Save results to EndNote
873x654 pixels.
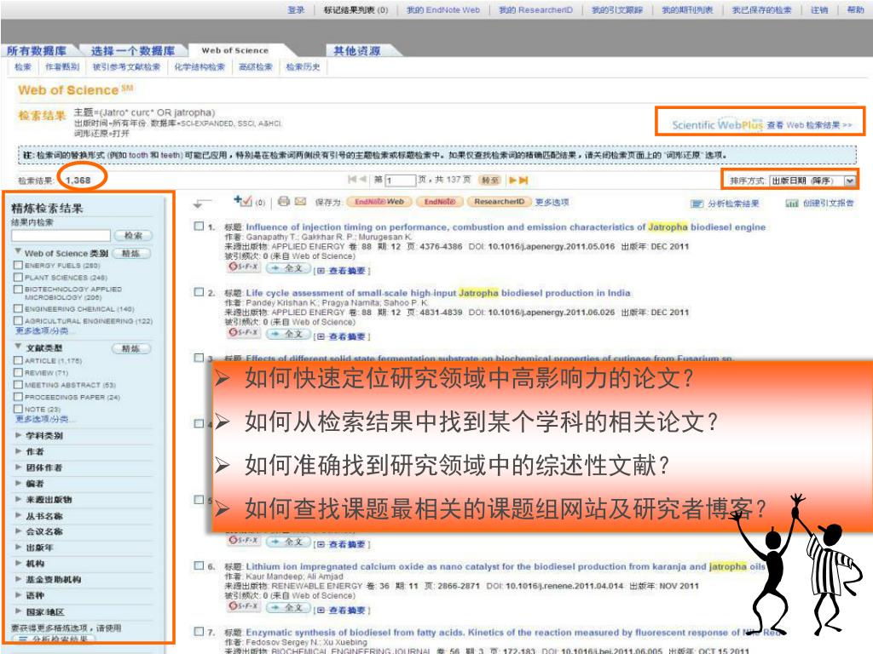pyautogui.click(x=440, y=202)
